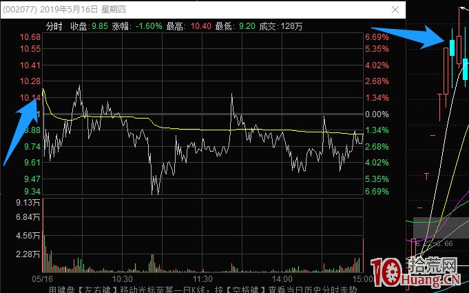This screenshot has height=293, width=469.
Task: Click the 分时 label in header
Action: pyautogui.click(x=54, y=26)
